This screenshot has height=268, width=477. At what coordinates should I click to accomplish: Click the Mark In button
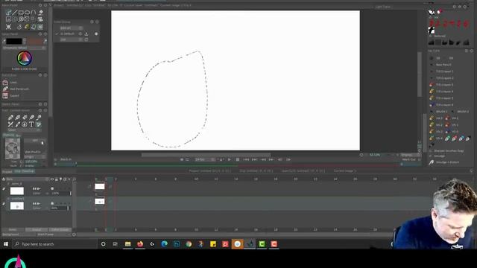65,159
